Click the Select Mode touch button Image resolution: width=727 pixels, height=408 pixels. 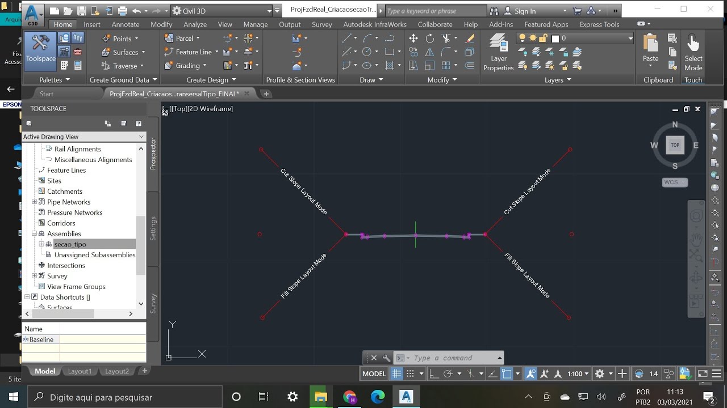point(693,52)
